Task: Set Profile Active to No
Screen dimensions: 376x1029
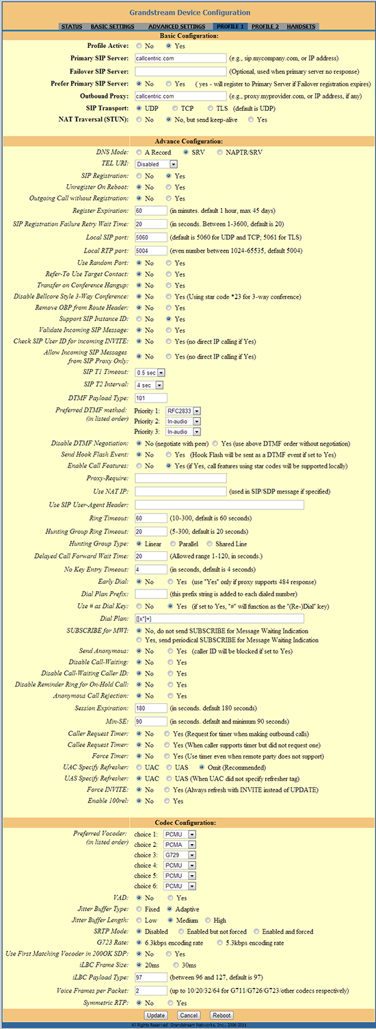Action: [x=139, y=47]
